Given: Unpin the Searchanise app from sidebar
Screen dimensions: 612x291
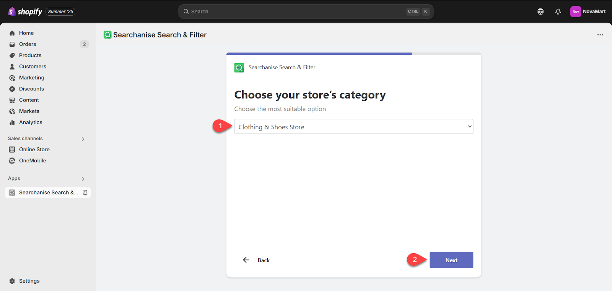Looking at the screenshot, I should [x=85, y=193].
